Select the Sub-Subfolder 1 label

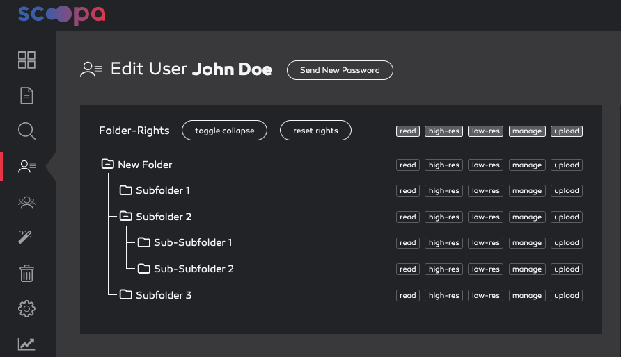(193, 242)
